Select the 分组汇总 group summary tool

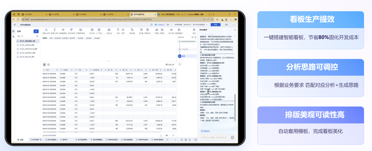coord(108,30)
